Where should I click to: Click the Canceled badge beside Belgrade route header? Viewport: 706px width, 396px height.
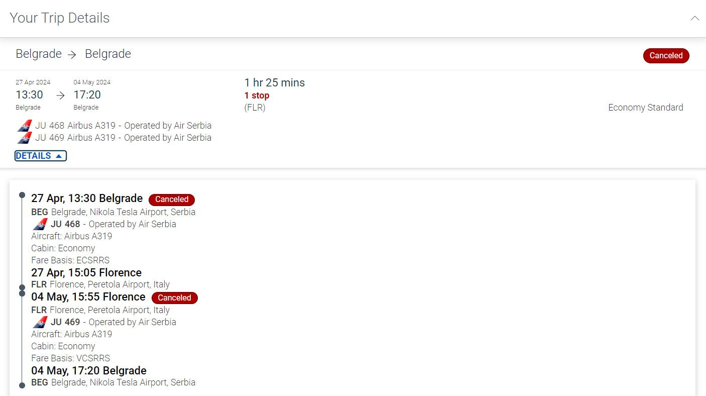pyautogui.click(x=666, y=56)
